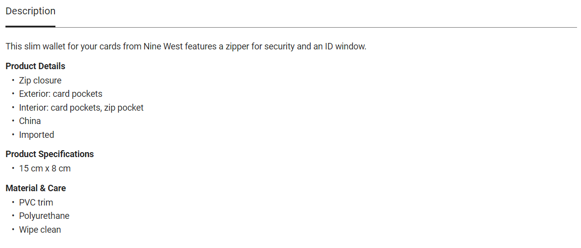Click the Exterior: card pockets item

(60, 94)
